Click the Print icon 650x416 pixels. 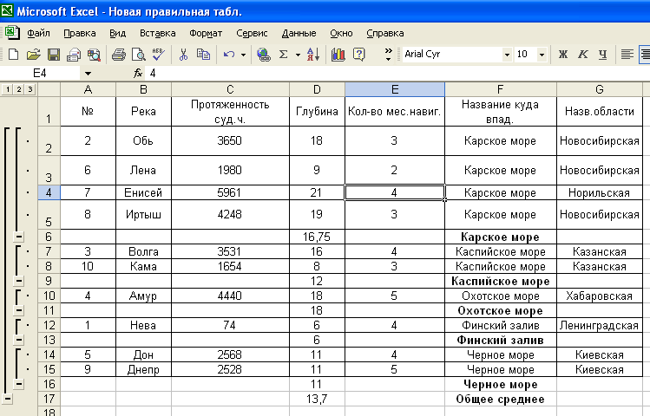[x=118, y=55]
